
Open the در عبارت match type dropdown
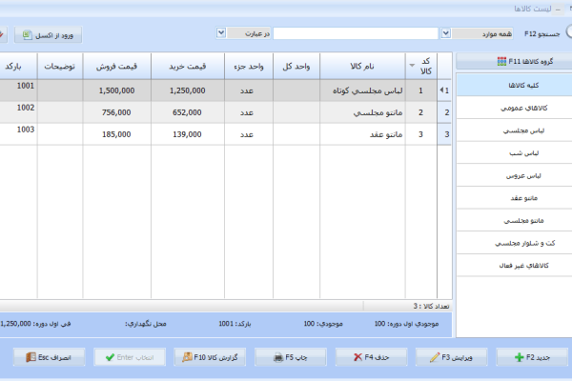pyautogui.click(x=221, y=33)
